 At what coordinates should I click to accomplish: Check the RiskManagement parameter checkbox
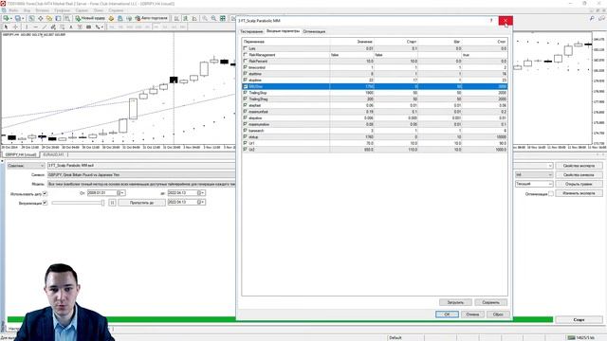pos(245,55)
